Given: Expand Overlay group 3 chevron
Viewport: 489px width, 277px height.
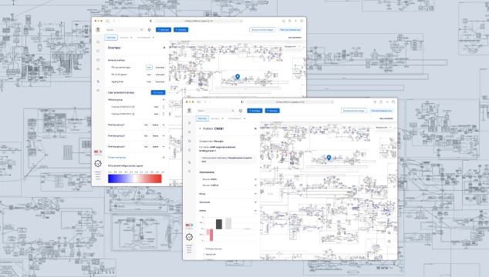Looking at the screenshot, I should tap(164, 146).
